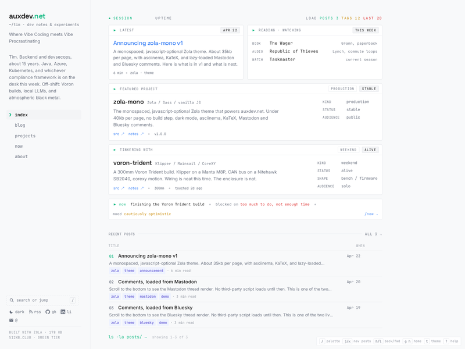This screenshot has width=465, height=349.
Task: Open 'Comments, loaded from Bluesky' post
Action: [x=155, y=308]
